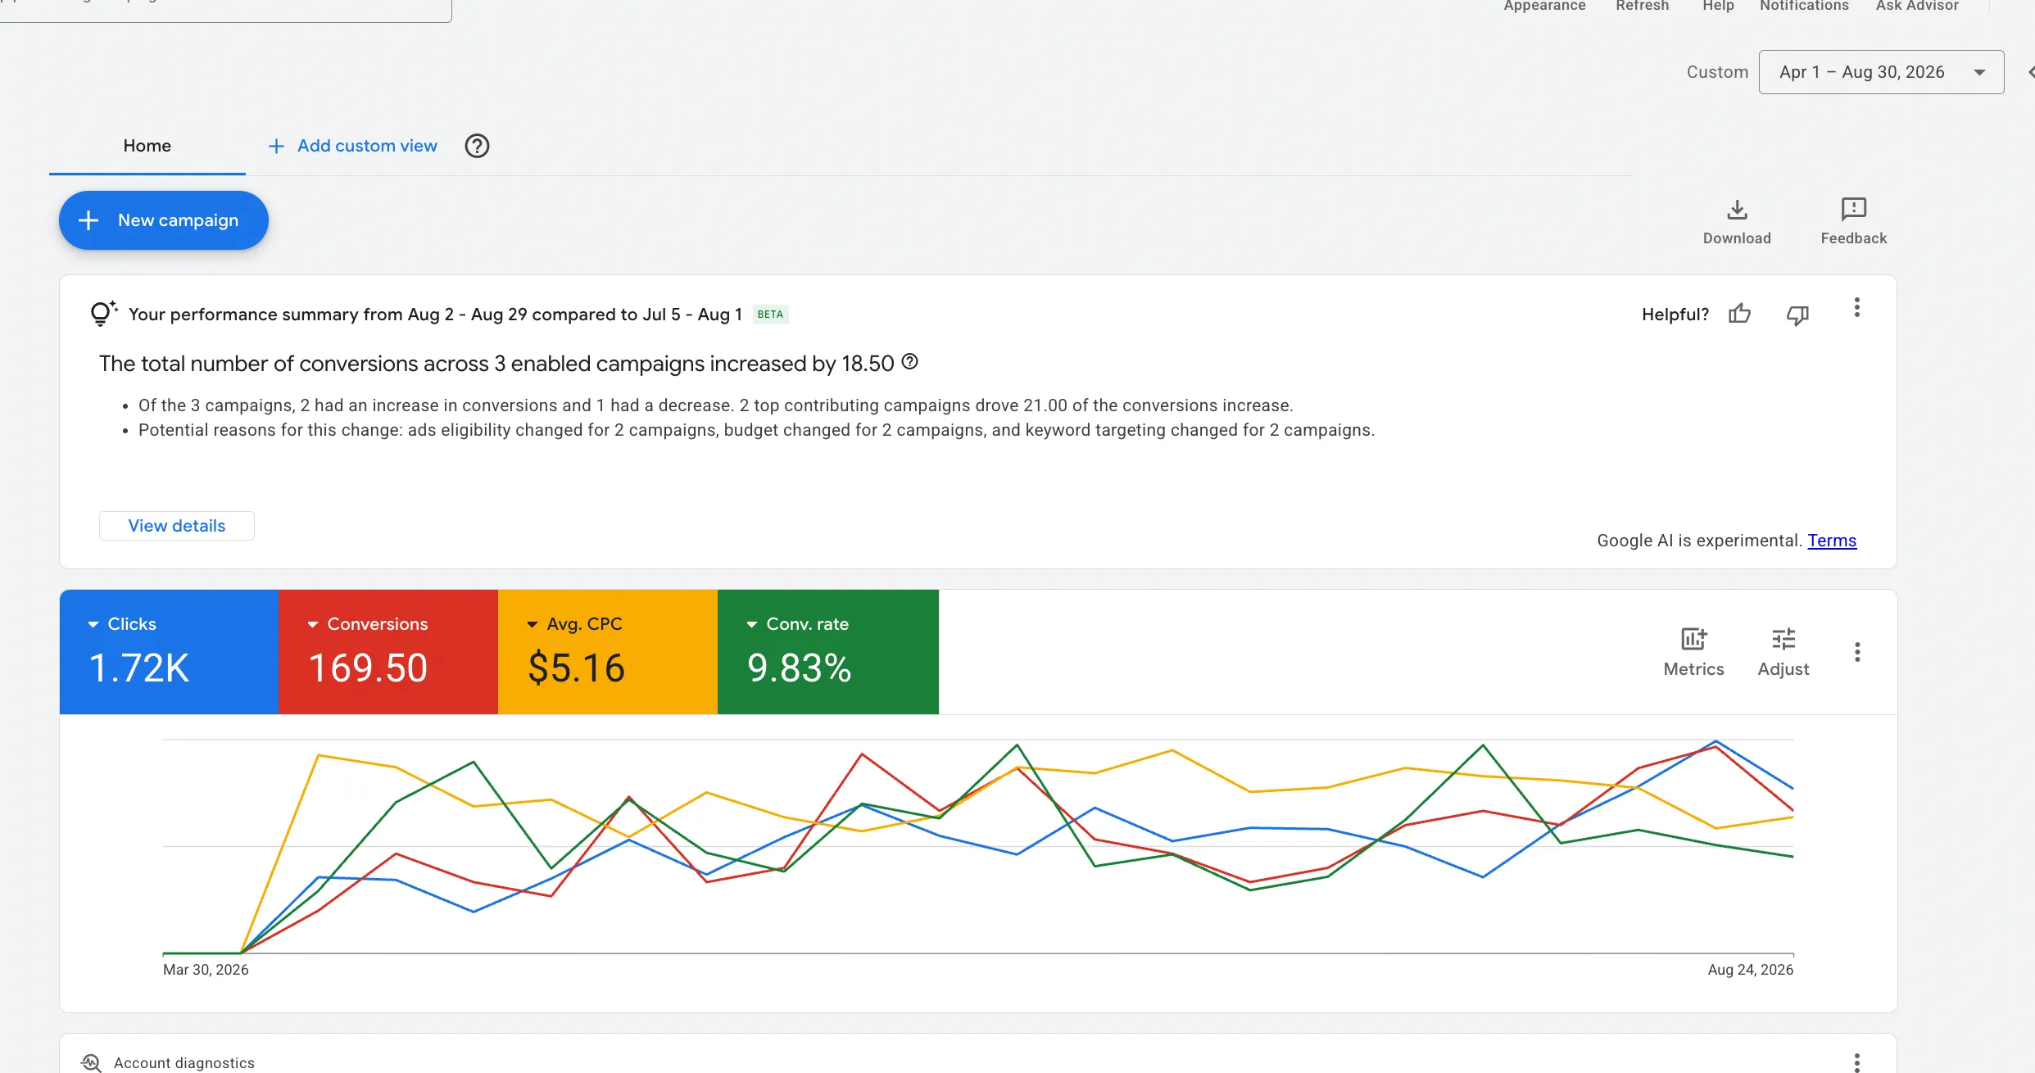Click the plus icon on New campaign

pos(88,220)
